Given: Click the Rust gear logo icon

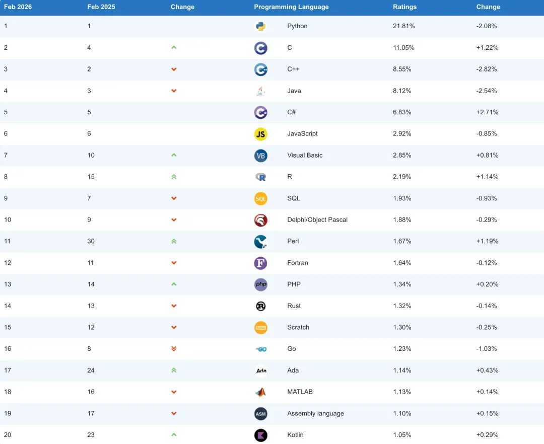Looking at the screenshot, I should [x=260, y=306].
